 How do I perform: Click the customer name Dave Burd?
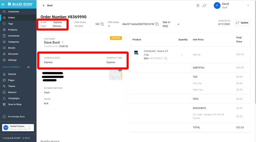point(52,42)
